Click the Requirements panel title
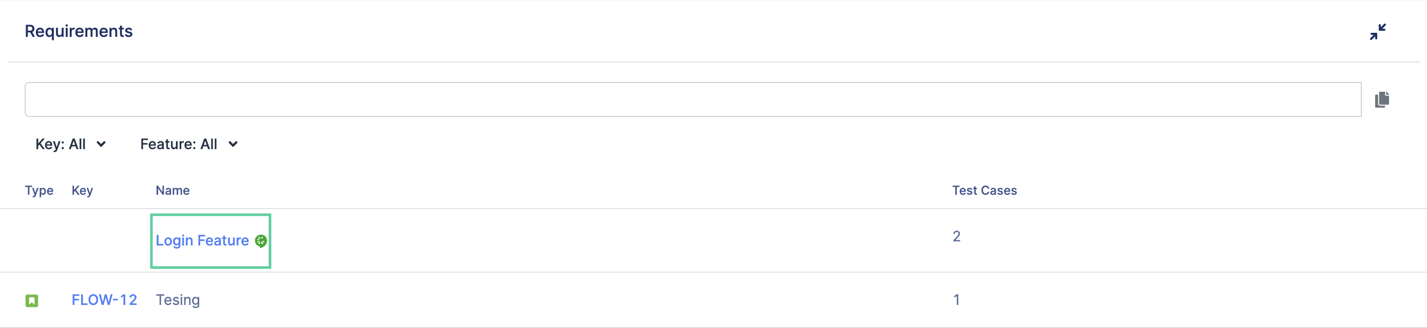This screenshot has width=1427, height=328. (79, 31)
